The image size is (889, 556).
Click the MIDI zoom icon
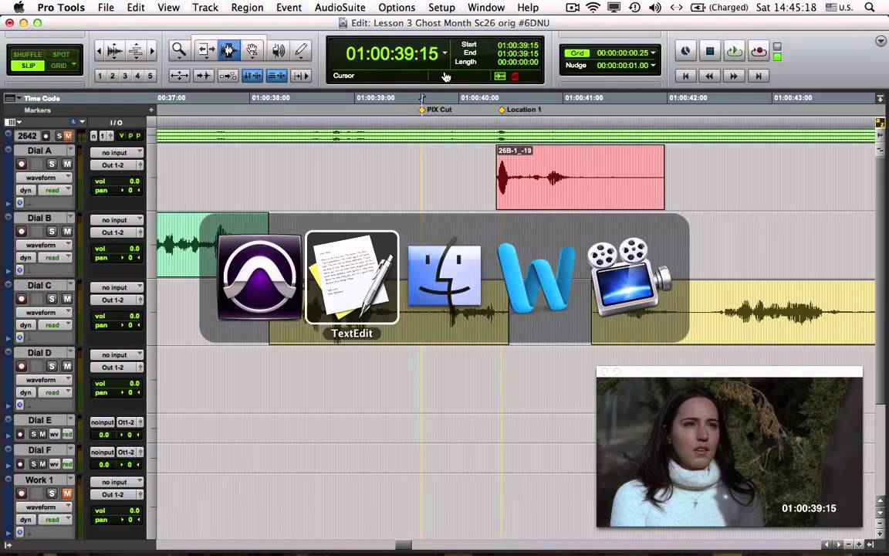click(x=136, y=51)
